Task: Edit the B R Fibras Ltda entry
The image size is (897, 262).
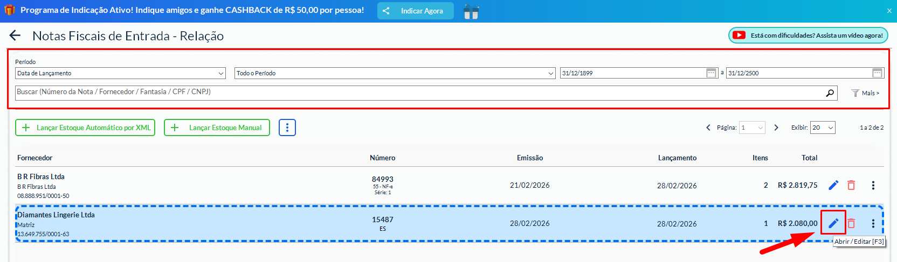Action: [x=833, y=185]
